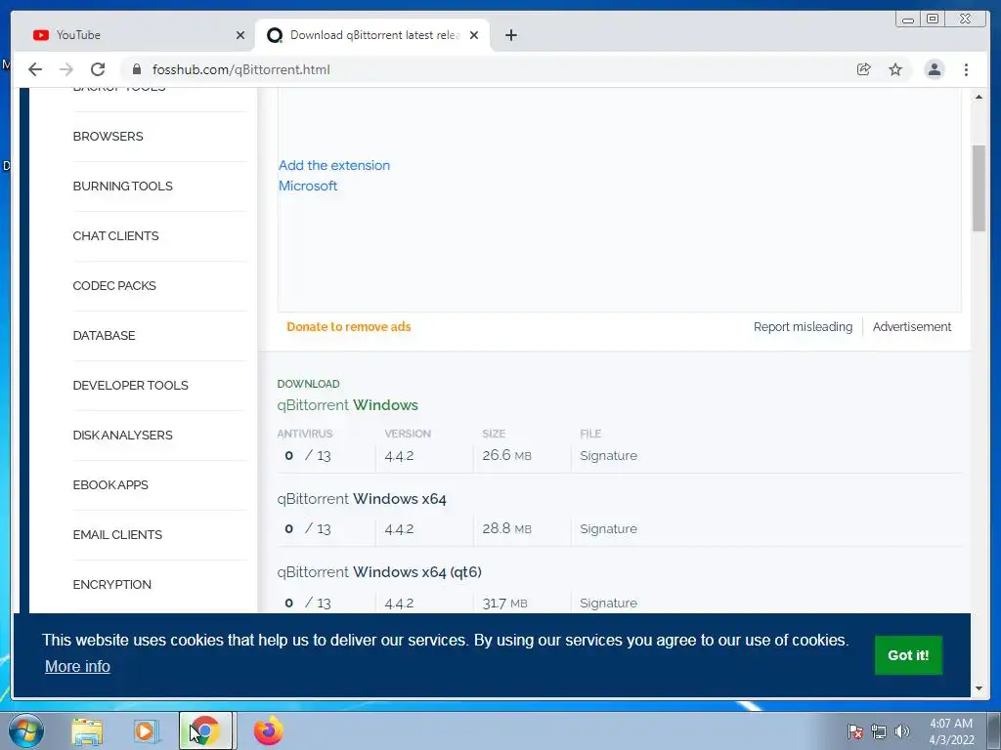This screenshot has width=1001, height=750.
Task: View antivirus result for qBittorrent Windows
Action: 308,455
